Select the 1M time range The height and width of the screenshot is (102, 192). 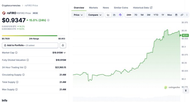142,15
